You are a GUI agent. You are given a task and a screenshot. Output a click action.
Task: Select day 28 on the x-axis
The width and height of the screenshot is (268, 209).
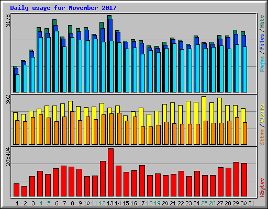point(228,203)
